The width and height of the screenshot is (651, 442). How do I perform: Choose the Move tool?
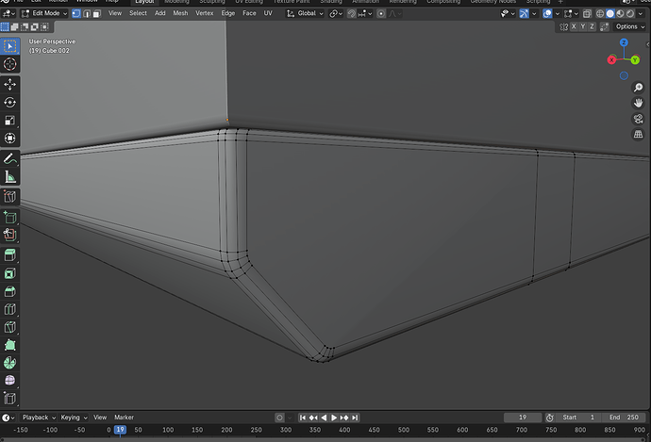pos(10,85)
